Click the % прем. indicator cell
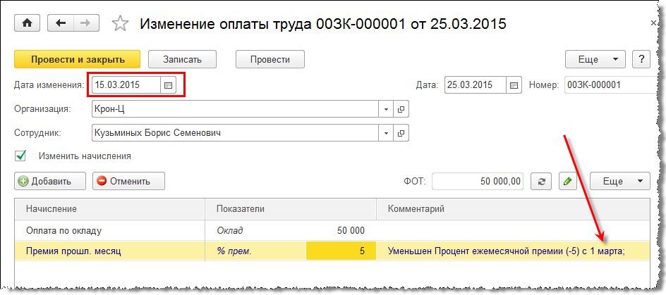 click(x=255, y=251)
